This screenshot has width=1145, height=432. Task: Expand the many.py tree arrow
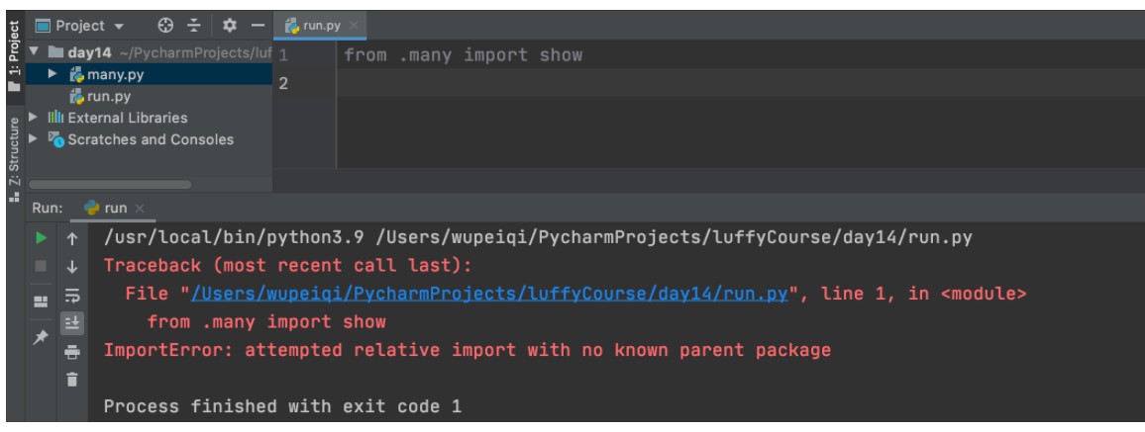[53, 74]
